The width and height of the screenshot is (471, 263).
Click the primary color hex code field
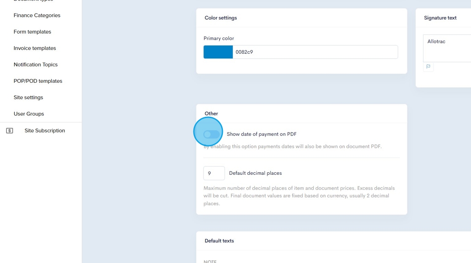[315, 52]
